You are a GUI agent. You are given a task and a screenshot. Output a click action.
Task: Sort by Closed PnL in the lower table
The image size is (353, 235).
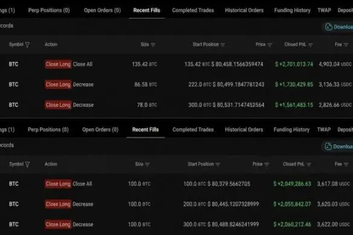click(309, 164)
